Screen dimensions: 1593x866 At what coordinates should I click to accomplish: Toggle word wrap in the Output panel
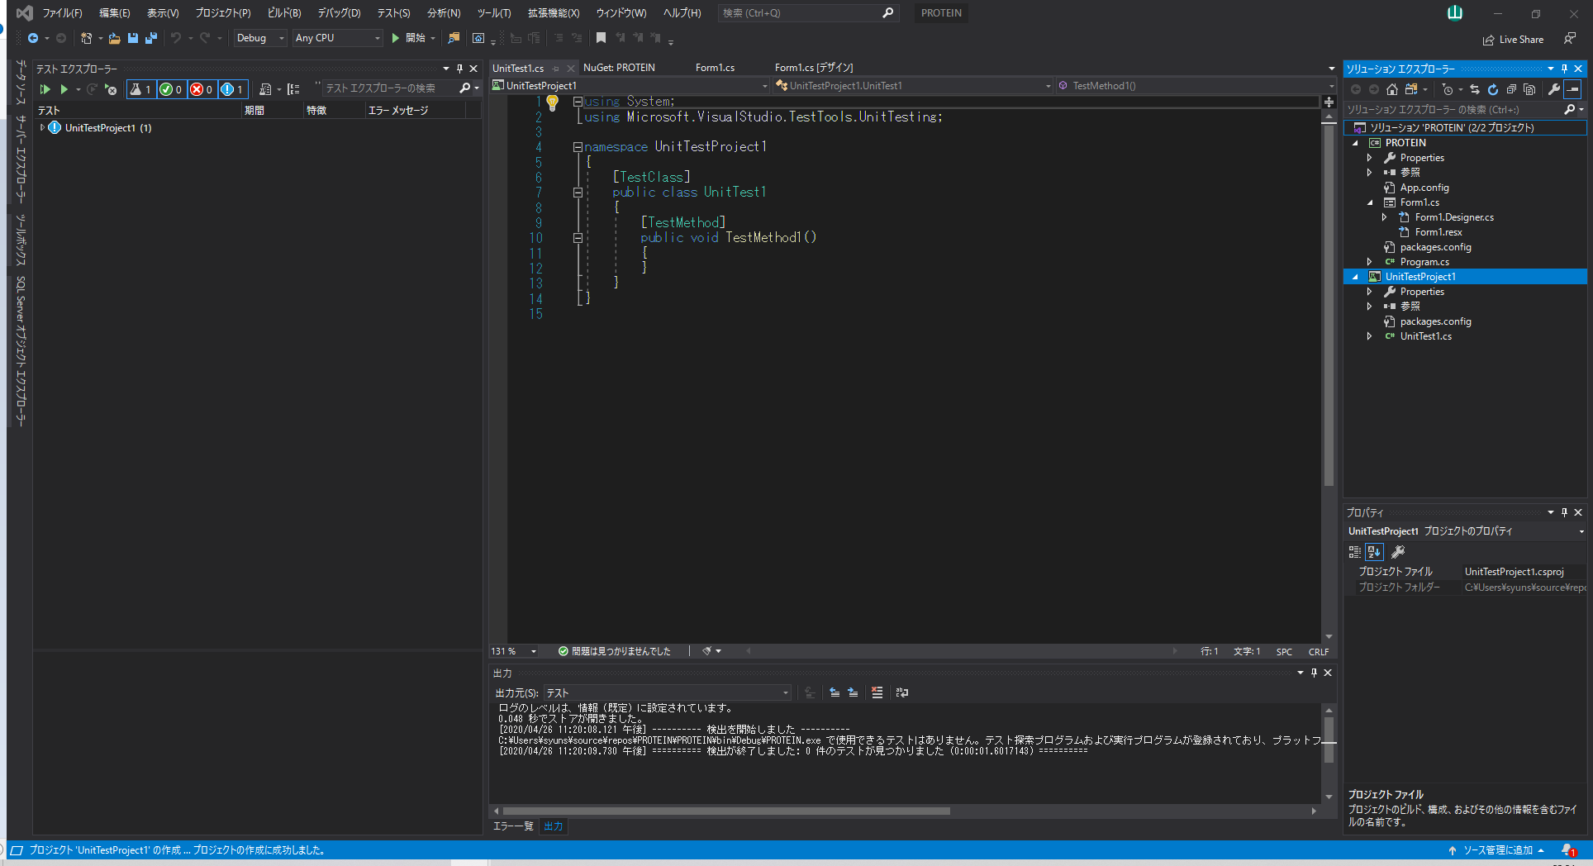[x=902, y=692]
